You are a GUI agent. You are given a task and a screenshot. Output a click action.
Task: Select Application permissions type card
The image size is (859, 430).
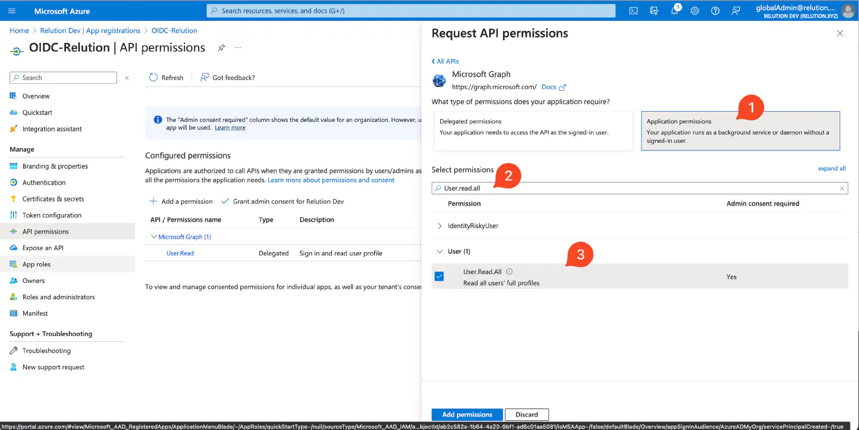740,131
